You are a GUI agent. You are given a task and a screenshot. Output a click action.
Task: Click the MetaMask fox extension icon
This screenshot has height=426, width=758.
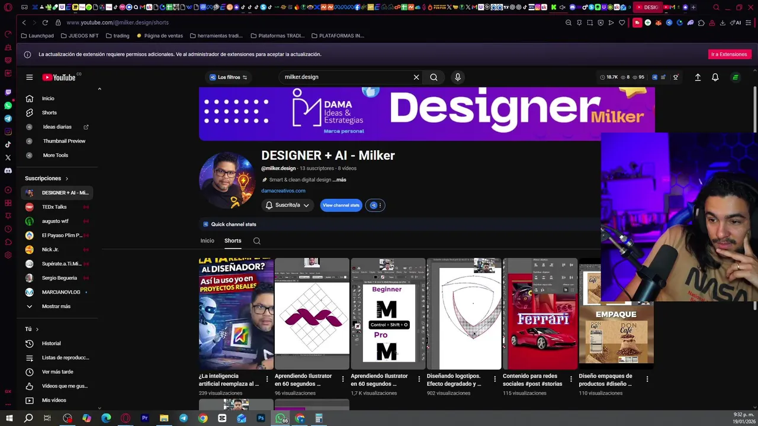click(658, 22)
